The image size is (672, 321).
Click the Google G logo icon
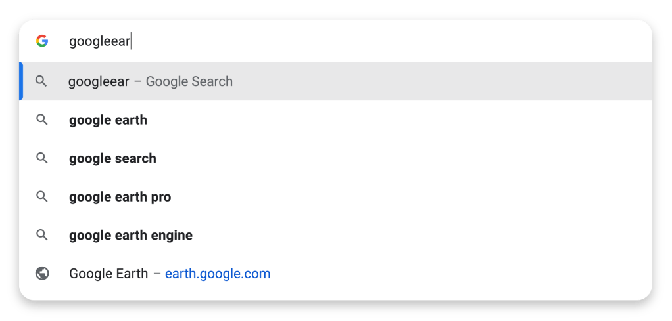point(42,41)
